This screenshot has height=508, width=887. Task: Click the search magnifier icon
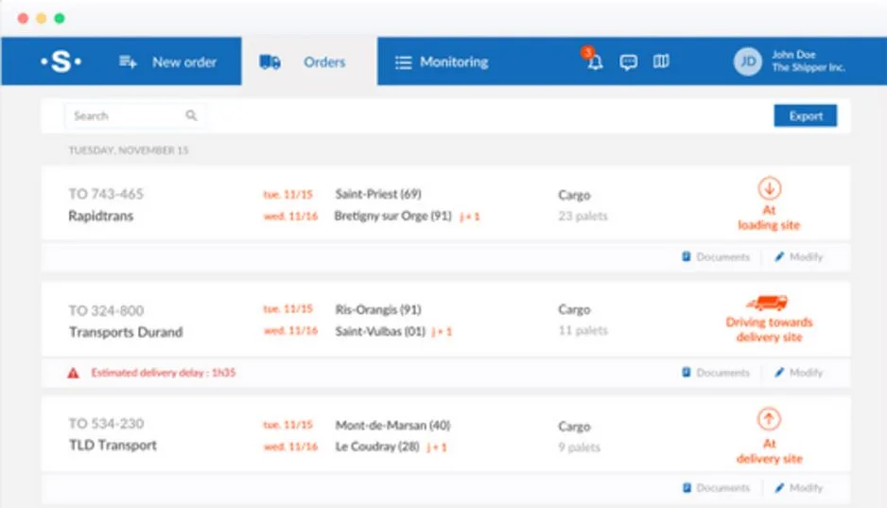pos(191,115)
